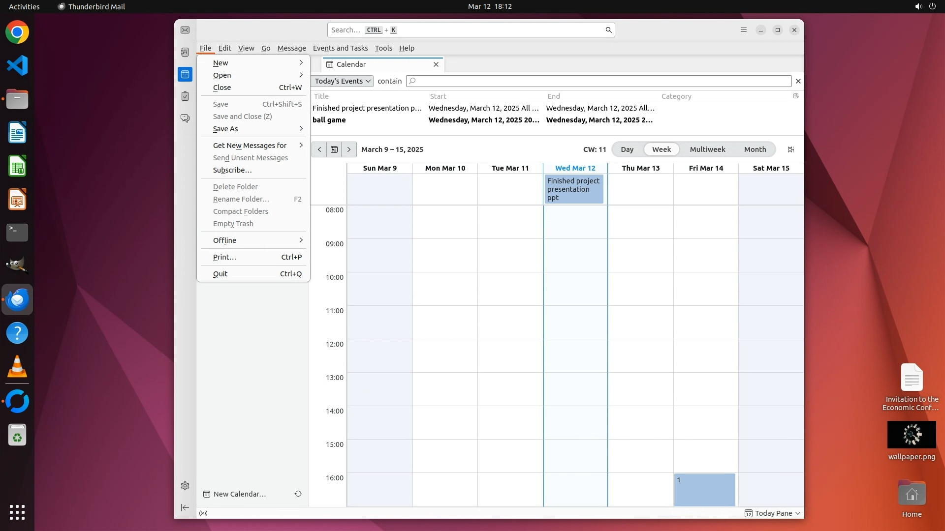
Task: Click the synchronize calendars refresh icon
Action: click(x=298, y=494)
